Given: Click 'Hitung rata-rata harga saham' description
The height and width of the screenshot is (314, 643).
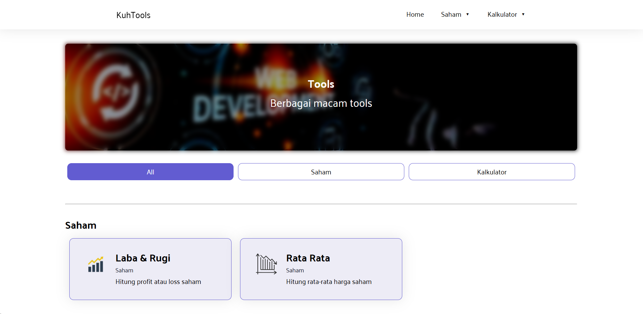Looking at the screenshot, I should [x=329, y=282].
